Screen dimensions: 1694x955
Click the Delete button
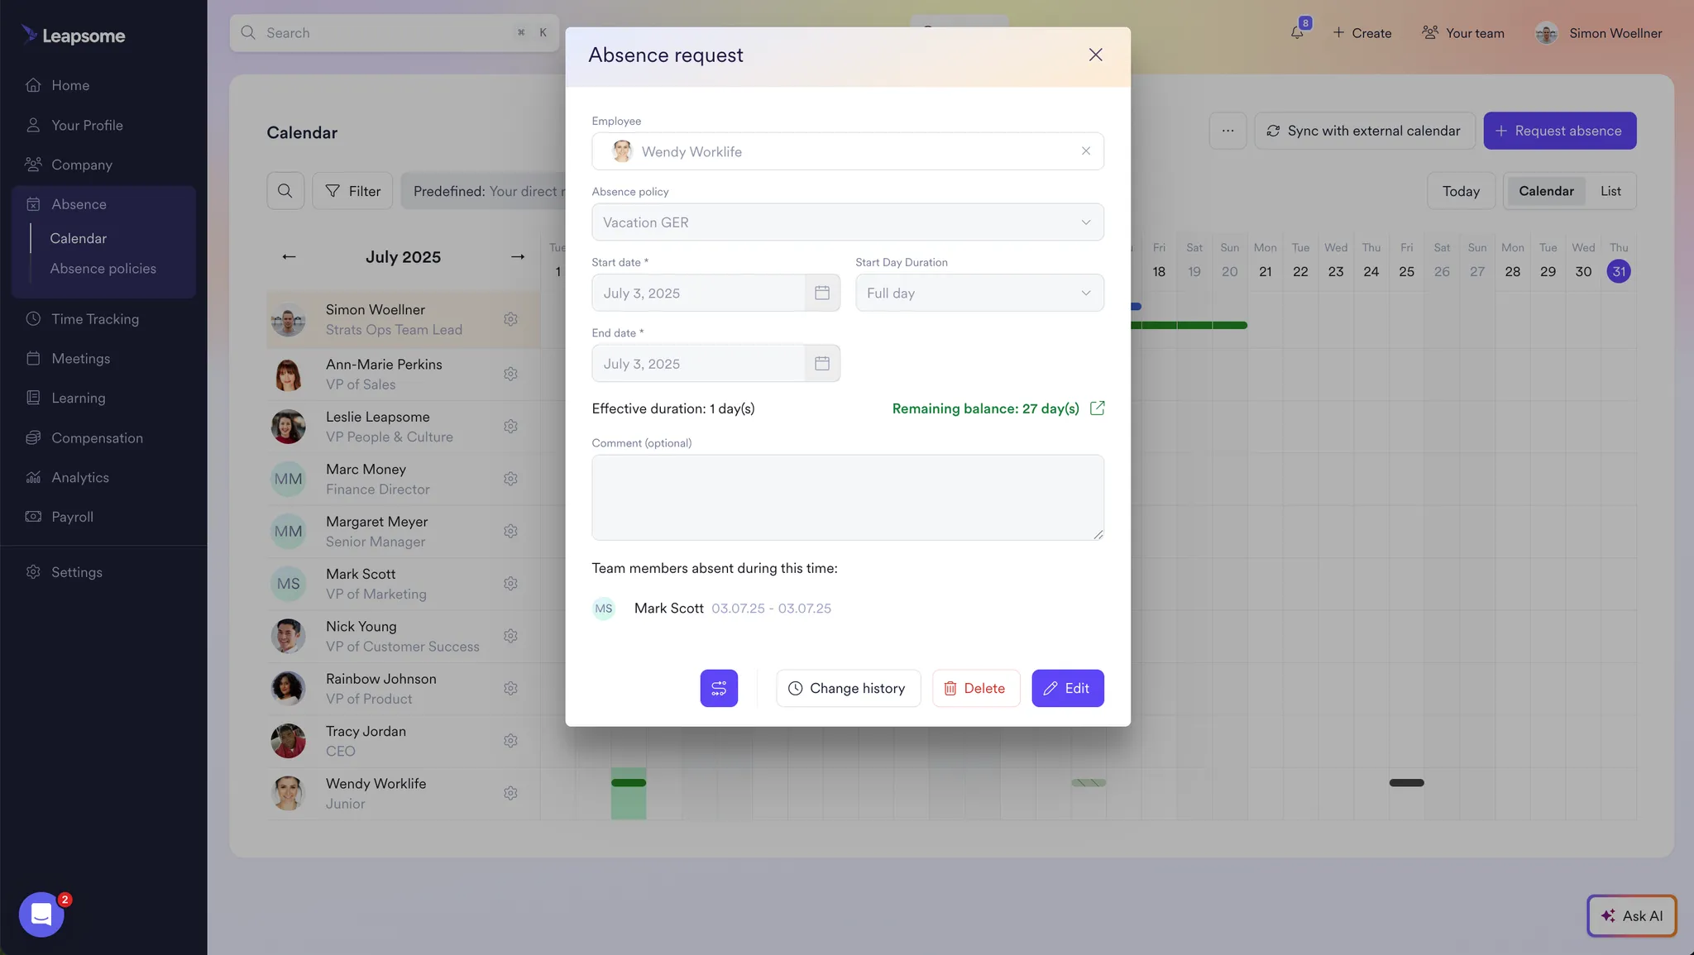tap(975, 688)
